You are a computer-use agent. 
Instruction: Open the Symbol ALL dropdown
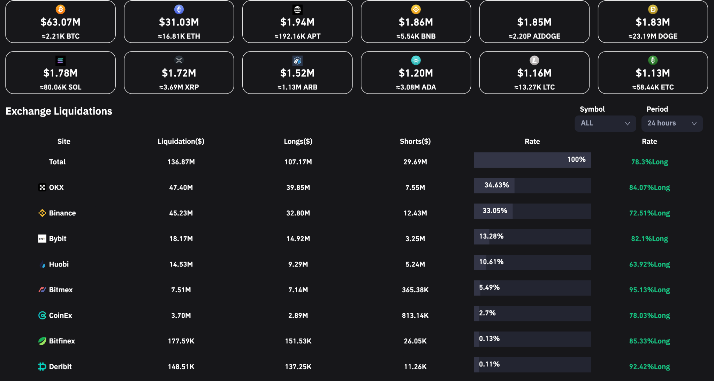[605, 123]
